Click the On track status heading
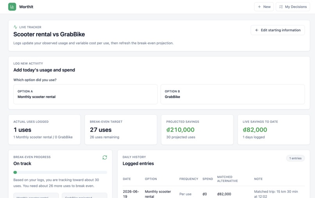 point(22,164)
